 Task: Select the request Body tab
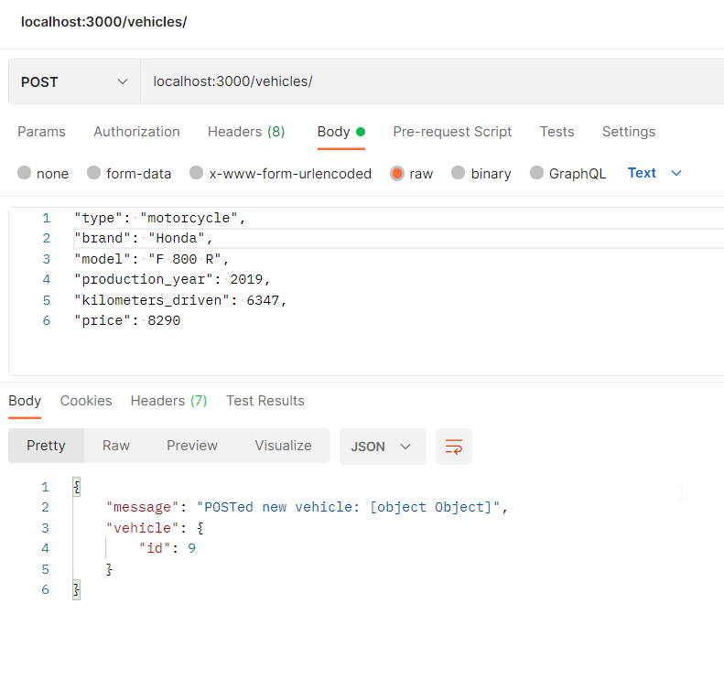341,132
